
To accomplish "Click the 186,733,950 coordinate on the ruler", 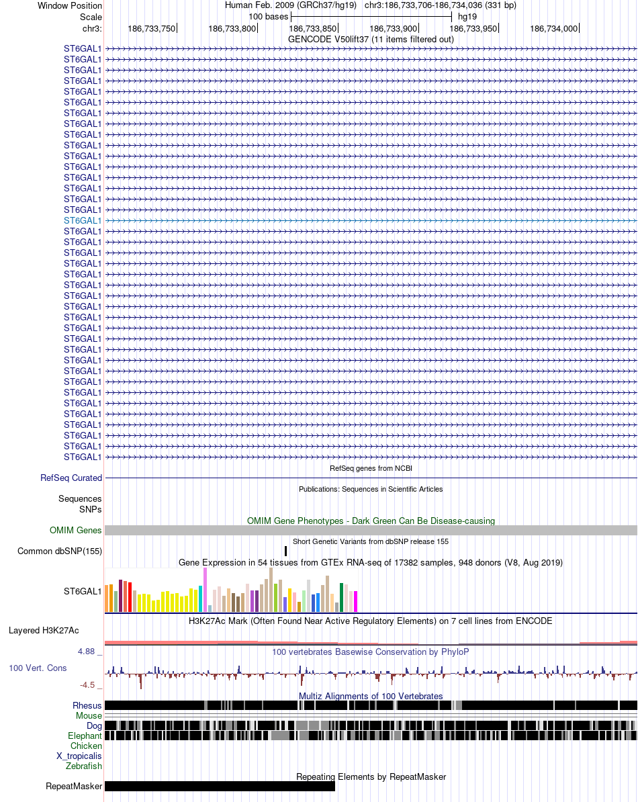I will (473, 29).
